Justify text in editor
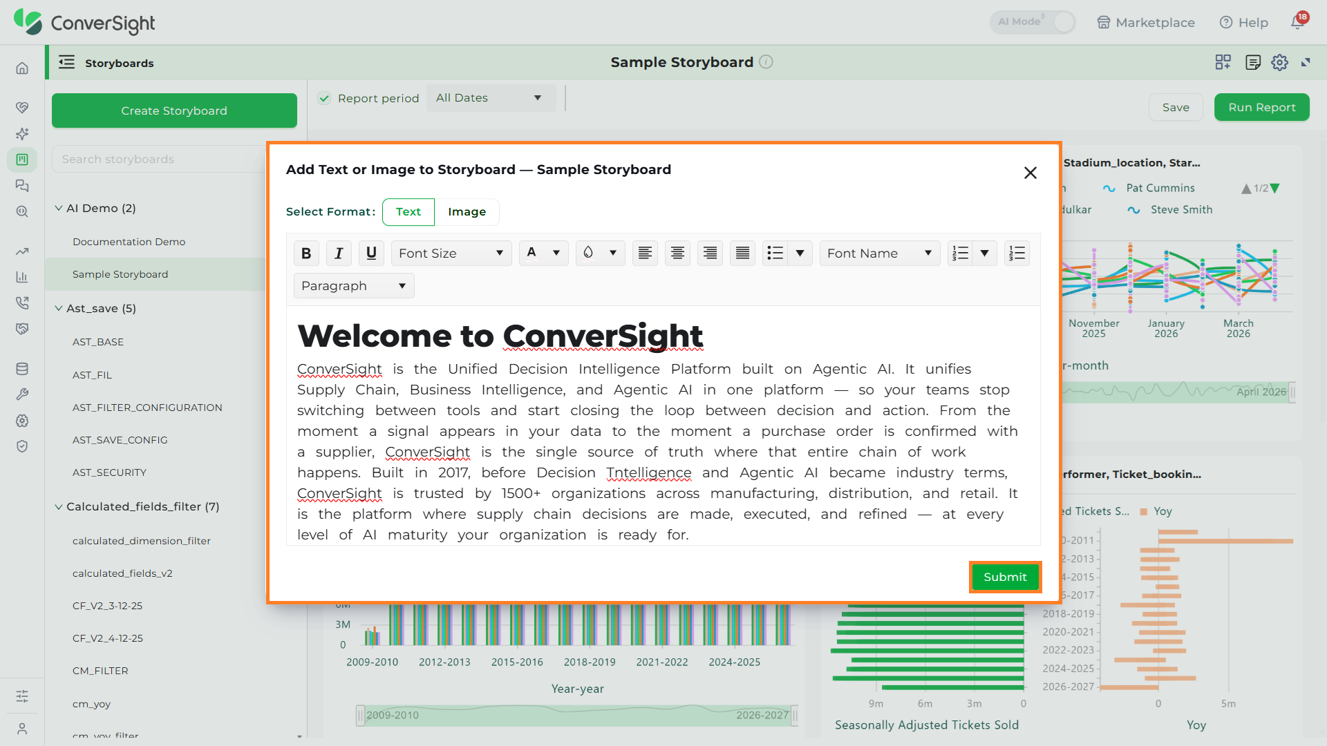The height and width of the screenshot is (746, 1327). 742,254
